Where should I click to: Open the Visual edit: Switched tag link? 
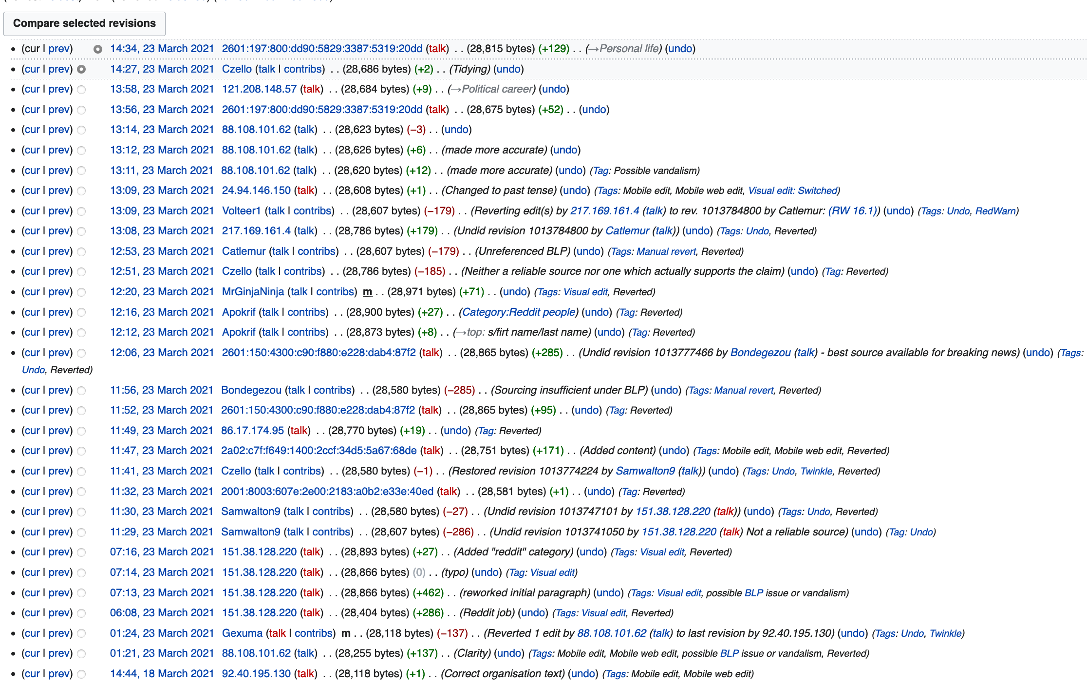[x=793, y=190]
